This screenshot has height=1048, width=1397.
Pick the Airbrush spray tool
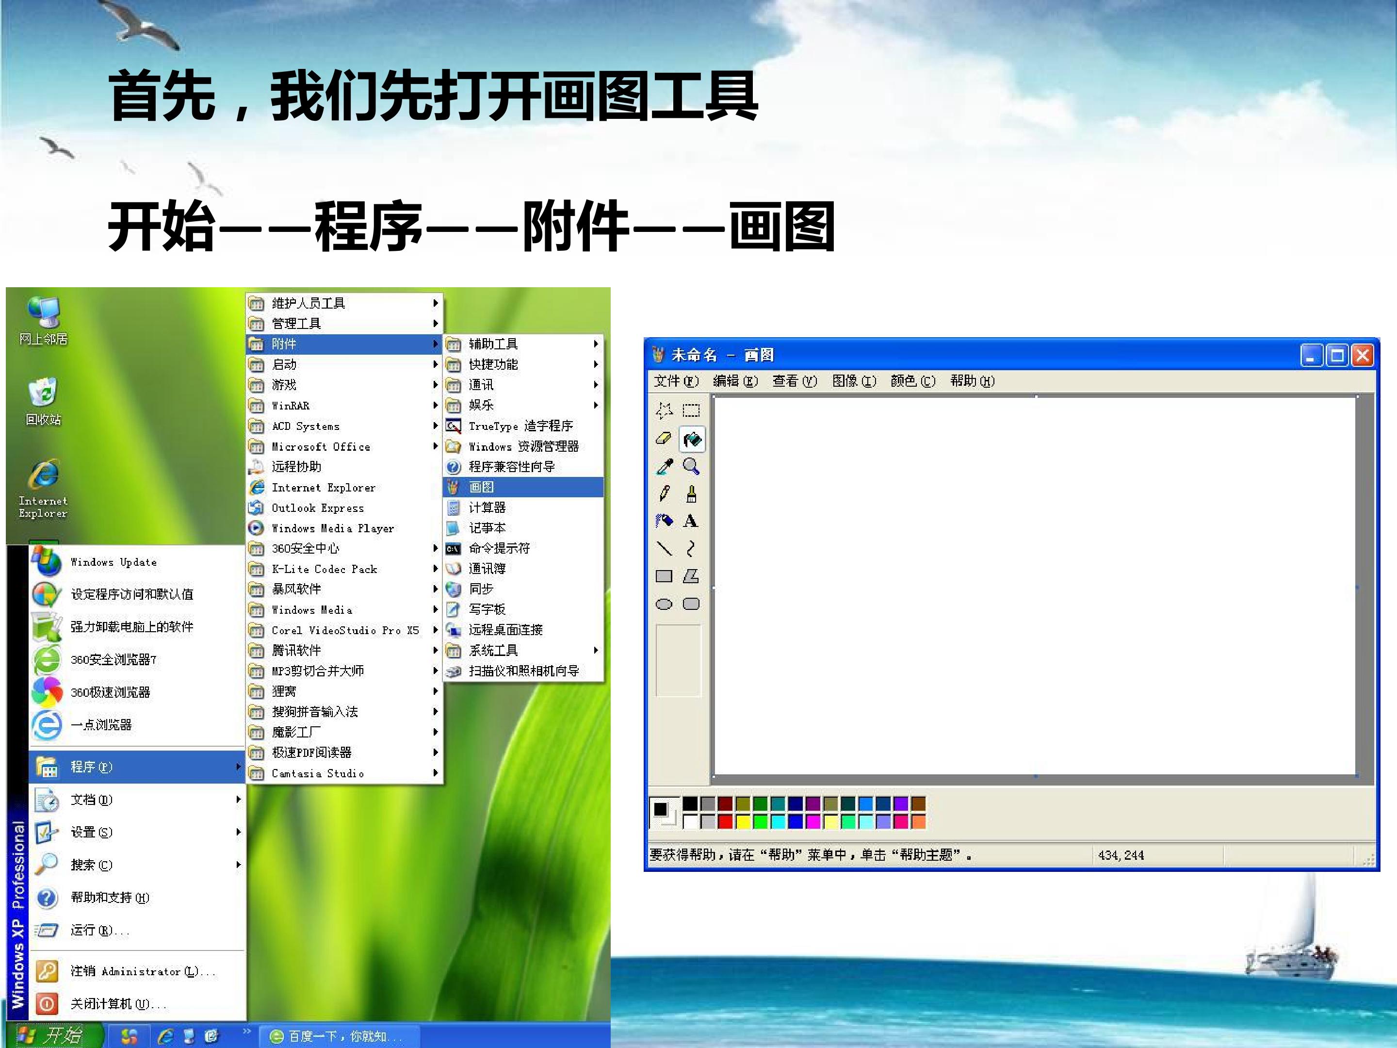(x=664, y=521)
